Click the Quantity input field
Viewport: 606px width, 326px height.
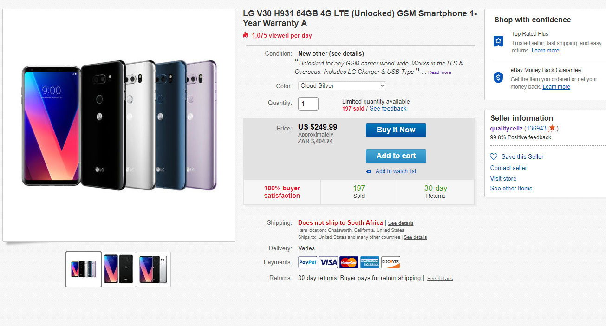point(308,104)
